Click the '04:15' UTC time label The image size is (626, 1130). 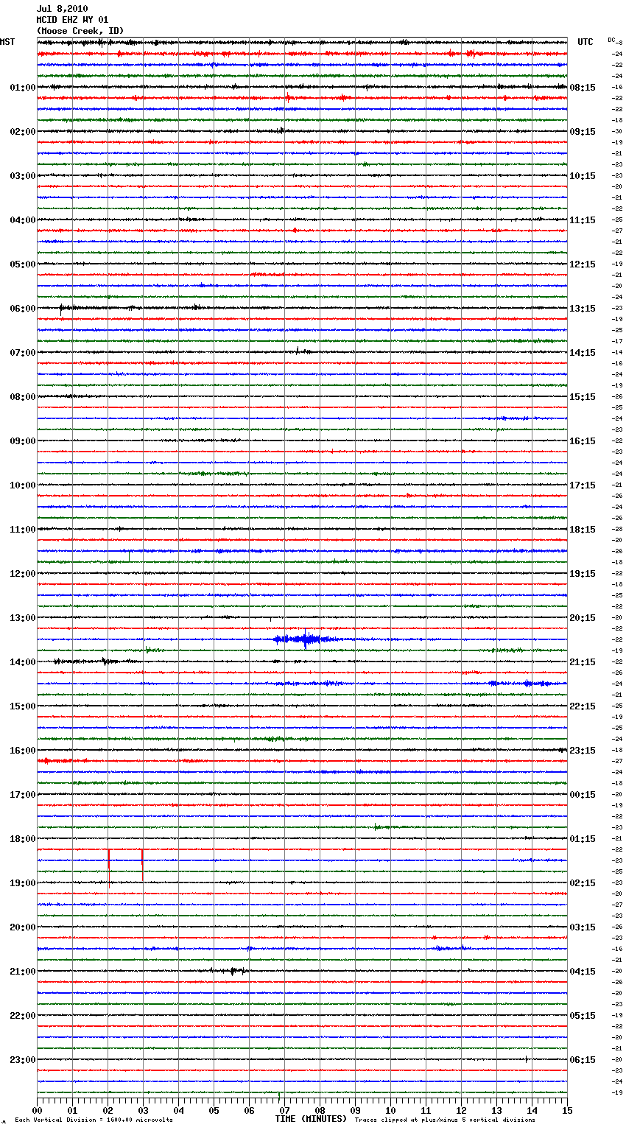(583, 972)
